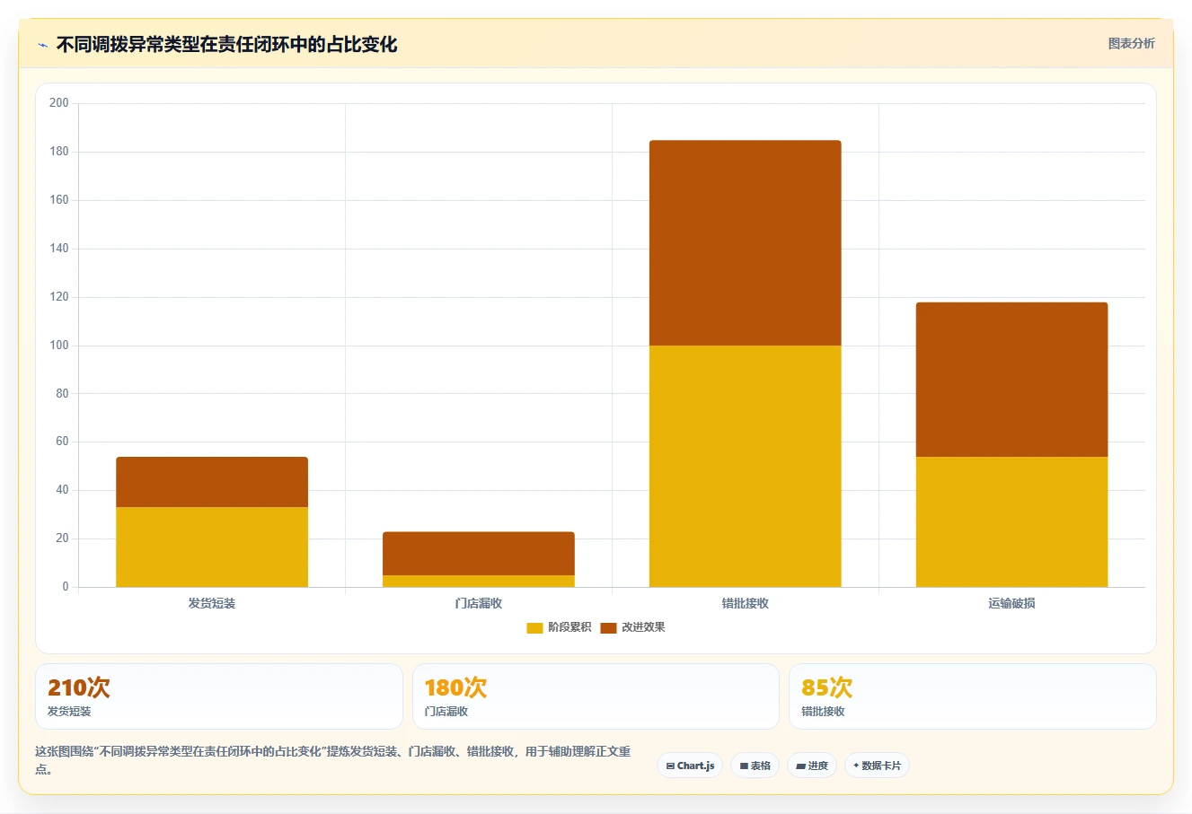Click the brown 改进效果 bar for 错批接收
The image size is (1192, 814).
click(x=746, y=243)
